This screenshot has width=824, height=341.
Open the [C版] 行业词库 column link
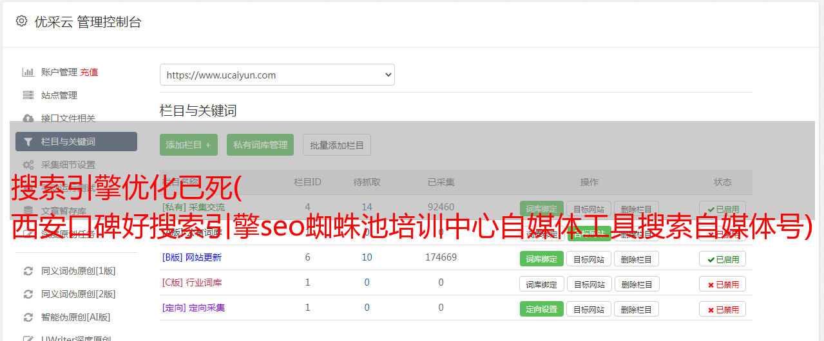191,282
